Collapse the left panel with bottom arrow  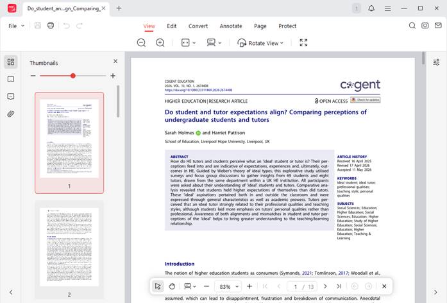(x=11, y=292)
